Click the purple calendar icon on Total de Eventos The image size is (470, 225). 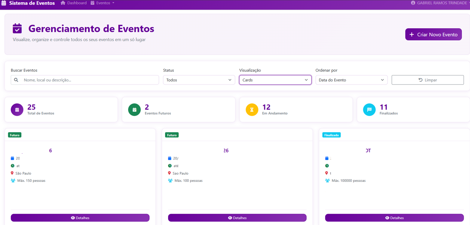tap(17, 109)
